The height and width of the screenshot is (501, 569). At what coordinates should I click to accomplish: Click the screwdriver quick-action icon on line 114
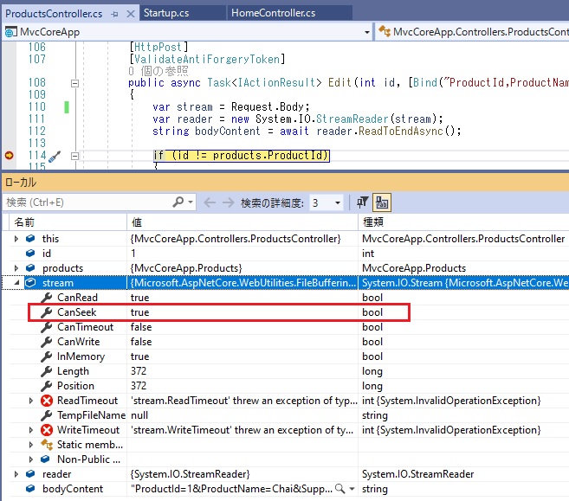click(x=54, y=157)
